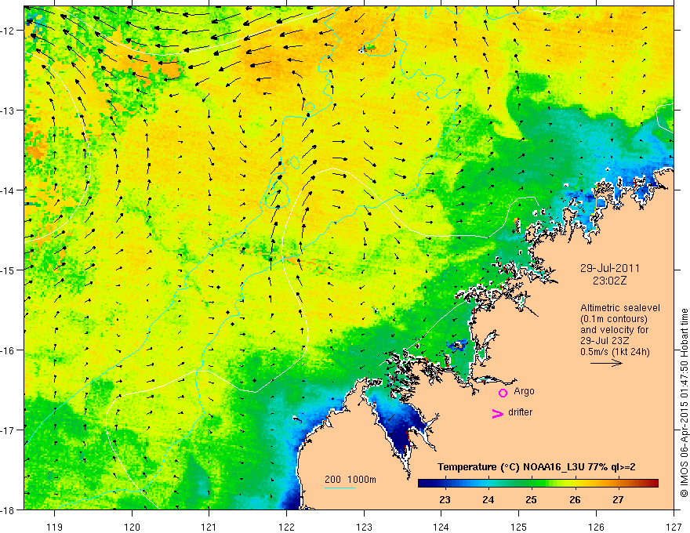Click the '120' longitude axis label
This screenshot has height=533, width=690.
132,527
